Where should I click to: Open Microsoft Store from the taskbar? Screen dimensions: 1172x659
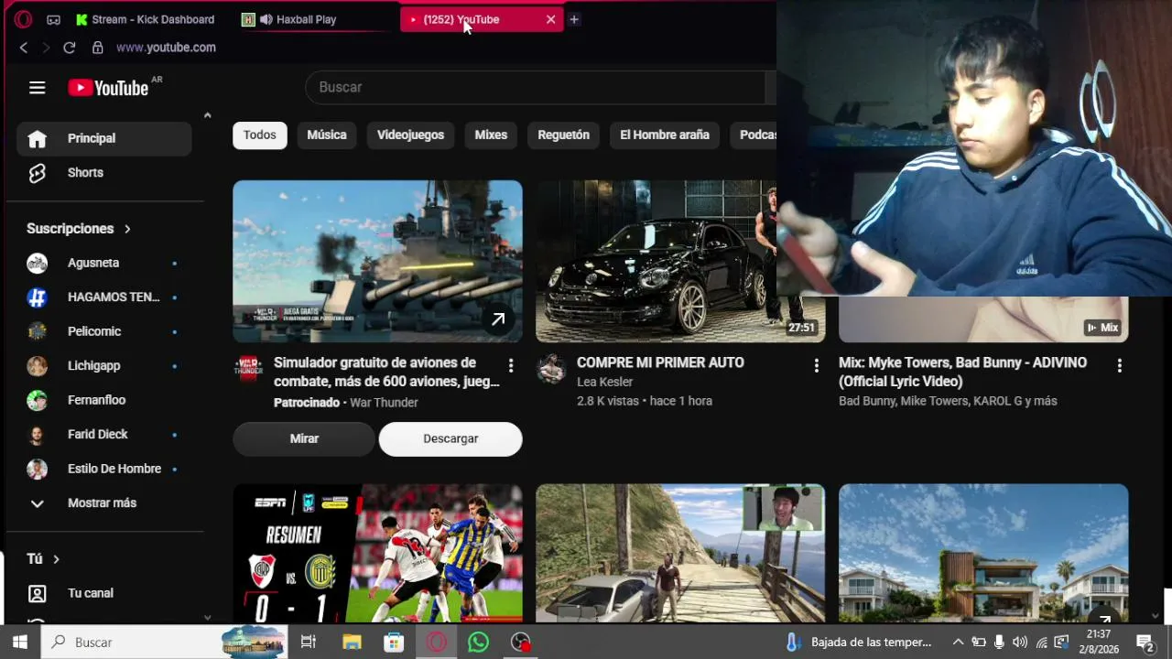tap(394, 643)
